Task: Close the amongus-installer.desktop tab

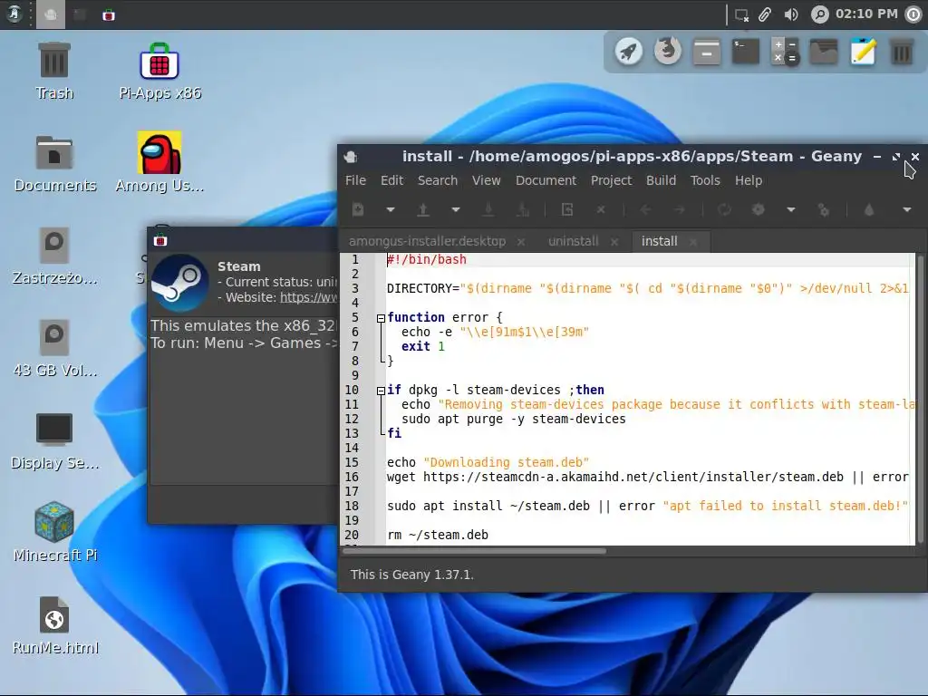Action: pos(521,242)
